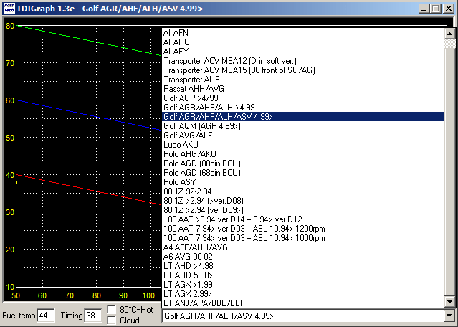Choose '80 1Z >2.94 (ver.D09>)'
Image resolution: width=458 pixels, height=327 pixels.
point(303,210)
